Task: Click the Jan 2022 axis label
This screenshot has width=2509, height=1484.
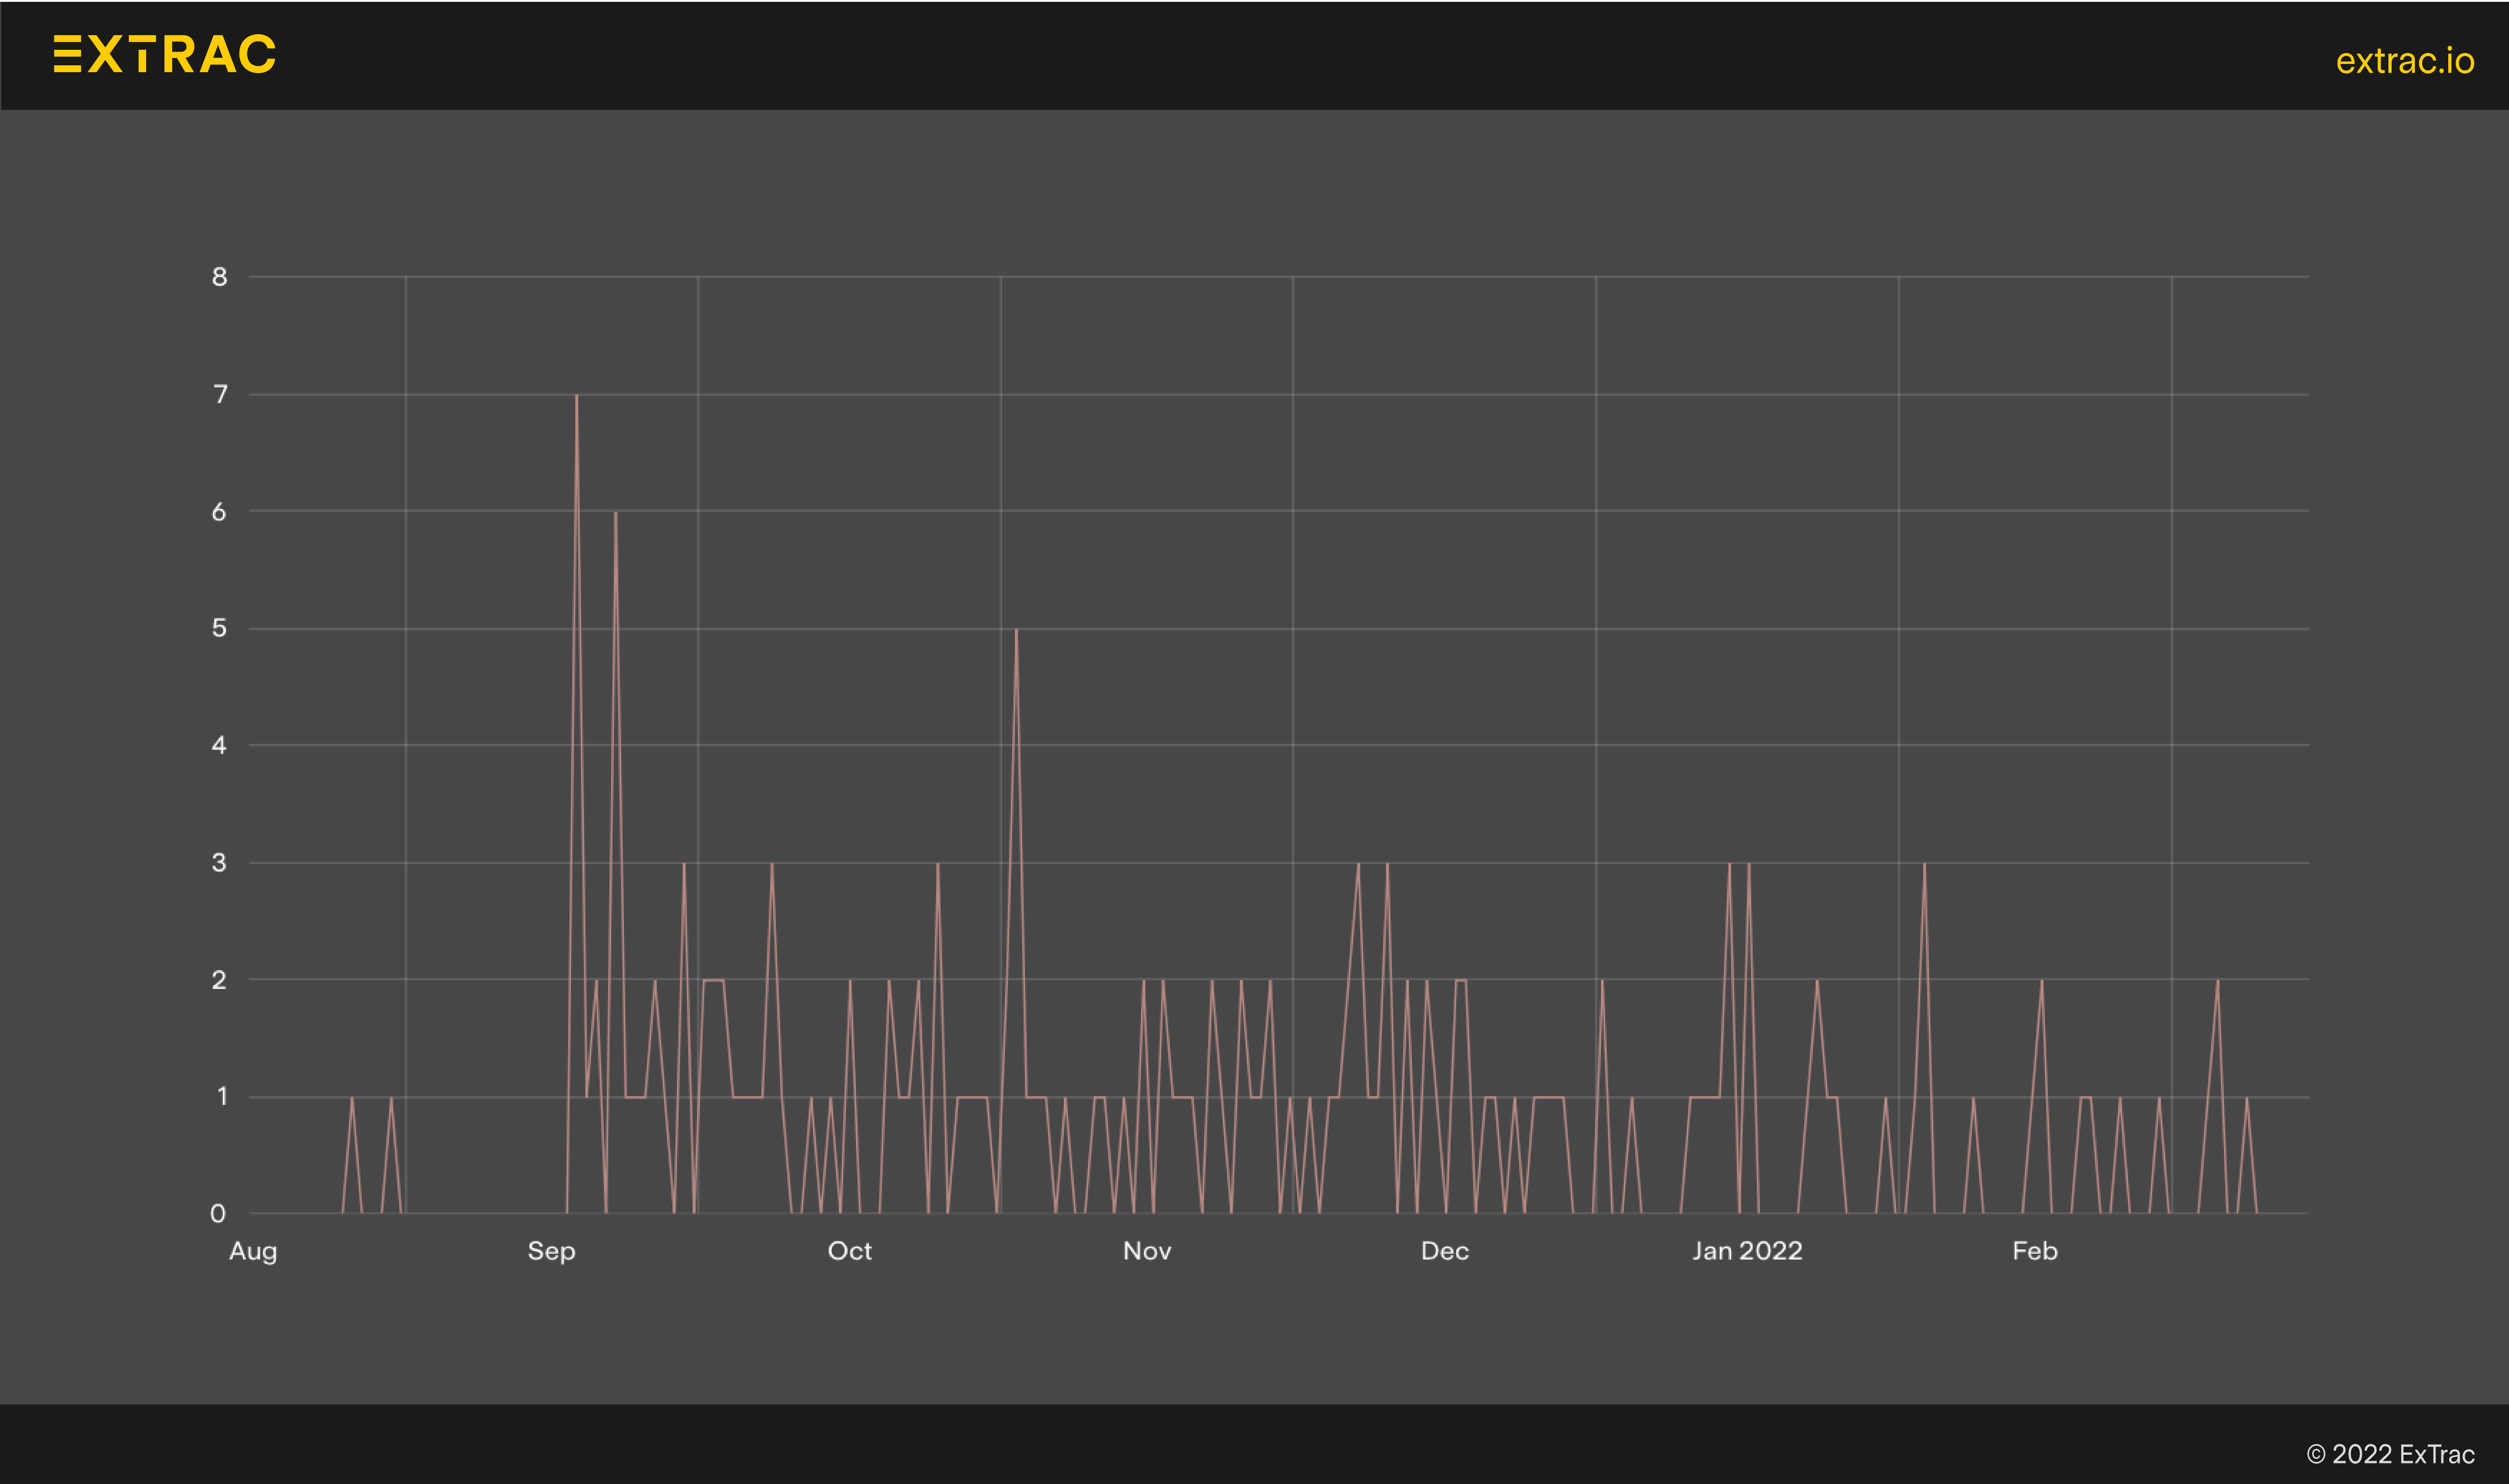Action: (1746, 1251)
